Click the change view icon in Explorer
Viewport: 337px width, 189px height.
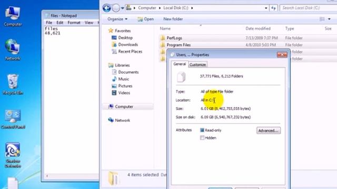pos(322,19)
